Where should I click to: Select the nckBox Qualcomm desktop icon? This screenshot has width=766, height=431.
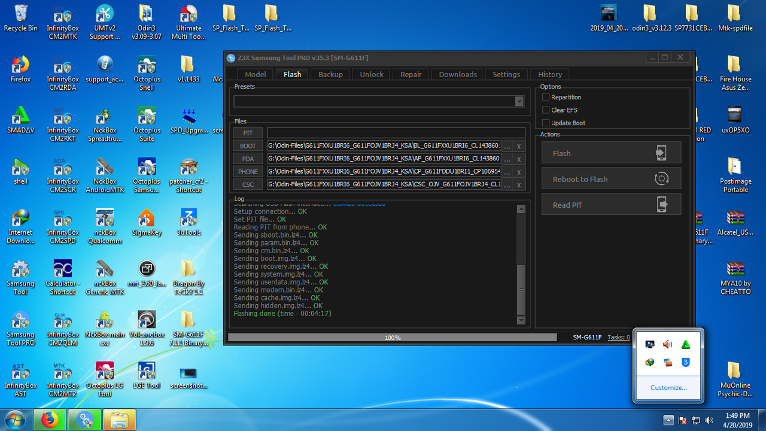(105, 226)
